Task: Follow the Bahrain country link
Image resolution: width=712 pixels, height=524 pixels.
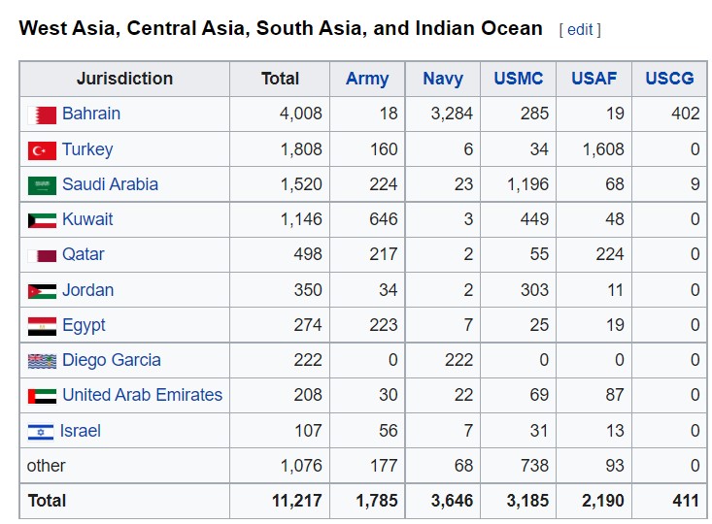Action: [91, 114]
